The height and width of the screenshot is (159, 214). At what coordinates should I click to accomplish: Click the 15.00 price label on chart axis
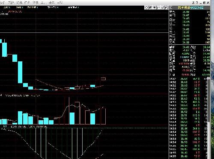tap(4, 14)
